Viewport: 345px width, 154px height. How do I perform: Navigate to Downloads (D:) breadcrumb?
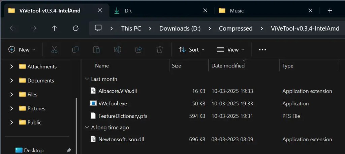tap(180, 29)
